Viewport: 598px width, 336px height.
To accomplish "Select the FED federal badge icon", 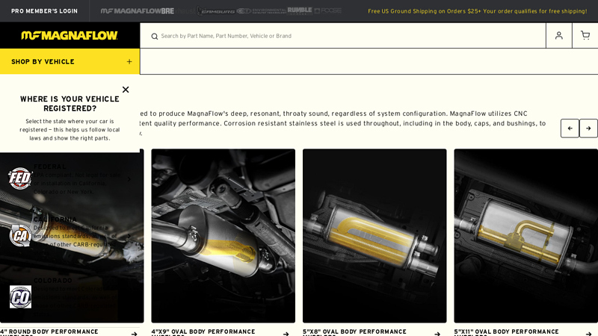I will coord(20,178).
